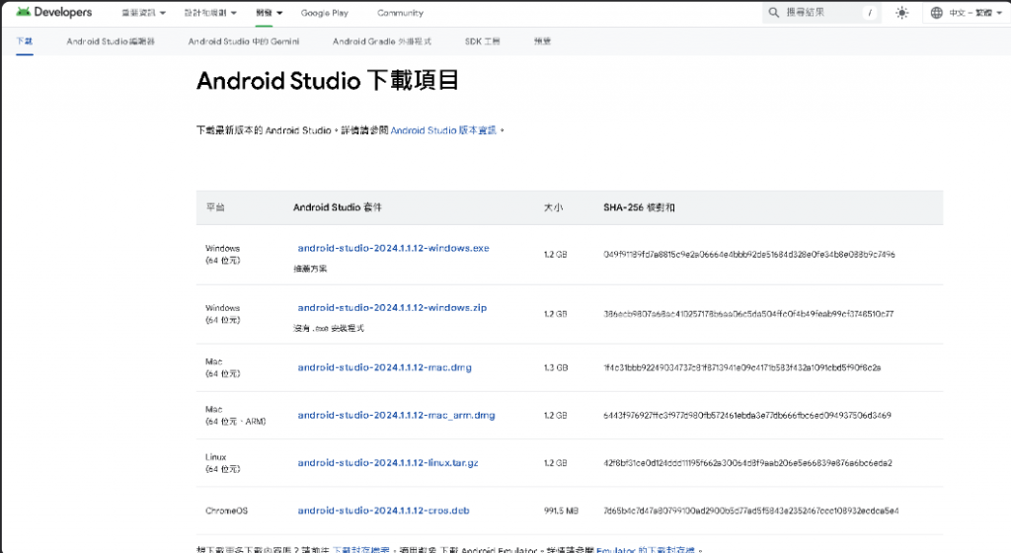The width and height of the screenshot is (1011, 553).
Task: Expand the underlined active navigation dropdown
Action: (x=269, y=13)
